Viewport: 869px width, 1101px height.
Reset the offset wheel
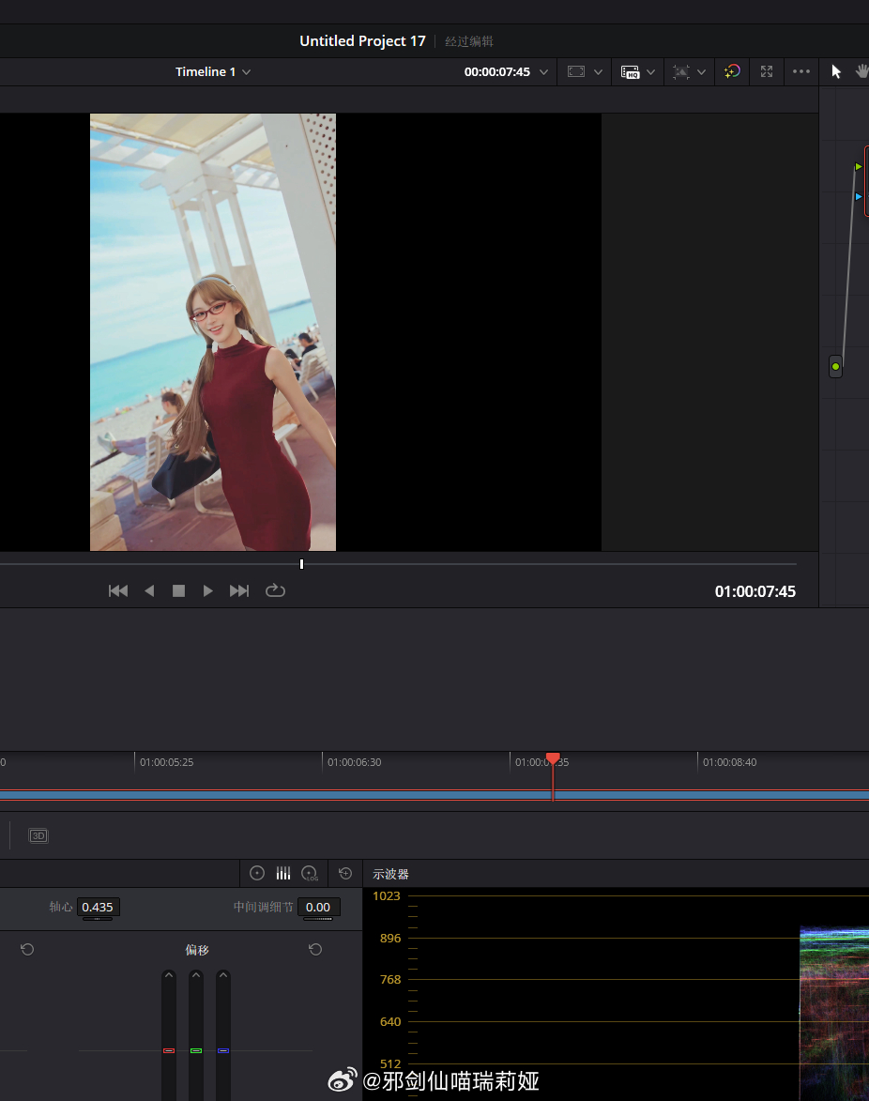click(x=315, y=949)
